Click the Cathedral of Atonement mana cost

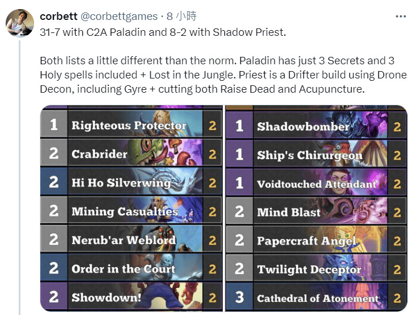239,298
